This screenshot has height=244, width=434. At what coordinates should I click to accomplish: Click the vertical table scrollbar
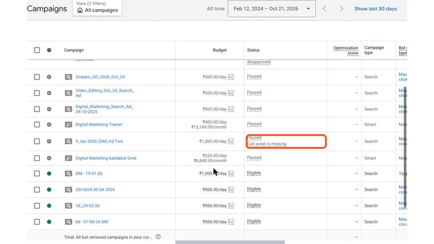pyautogui.click(x=405, y=147)
